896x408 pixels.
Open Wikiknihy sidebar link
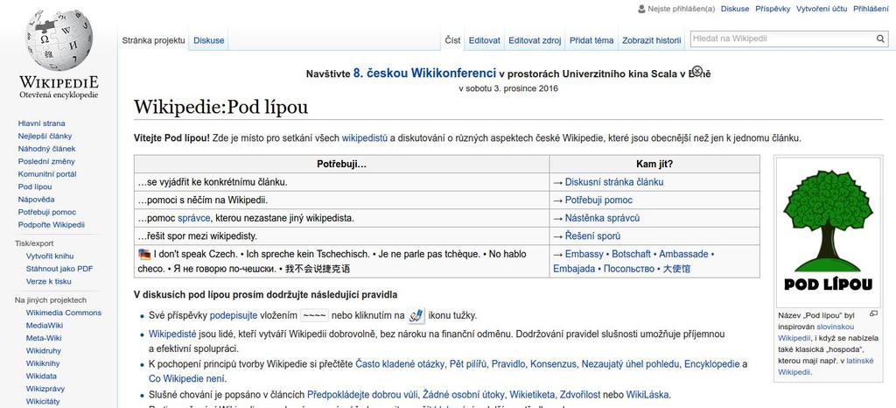pos(43,362)
